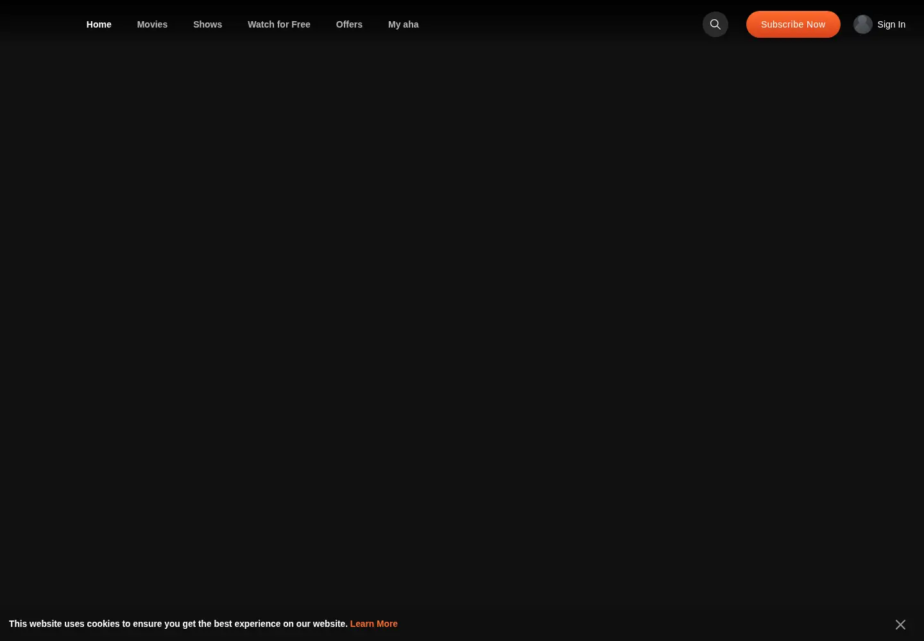Click the Subscribe Now button
This screenshot has width=924, height=641.
pos(793,24)
